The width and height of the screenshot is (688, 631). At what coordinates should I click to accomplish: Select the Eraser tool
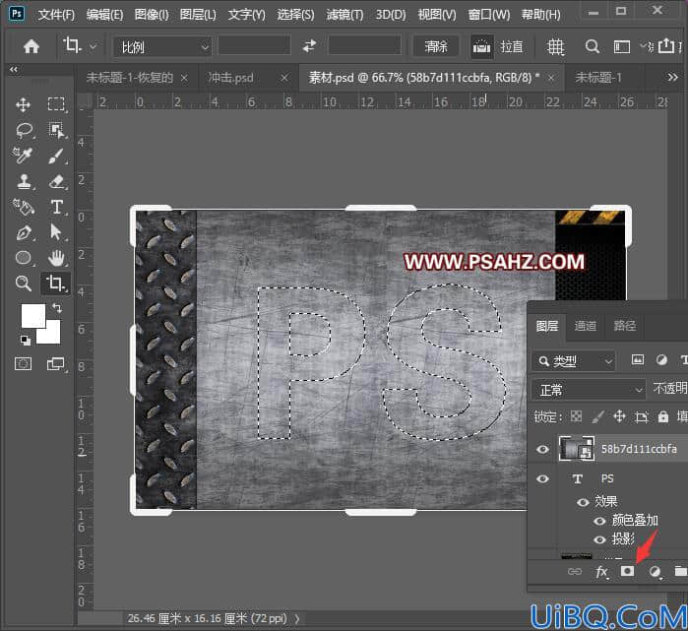56,181
